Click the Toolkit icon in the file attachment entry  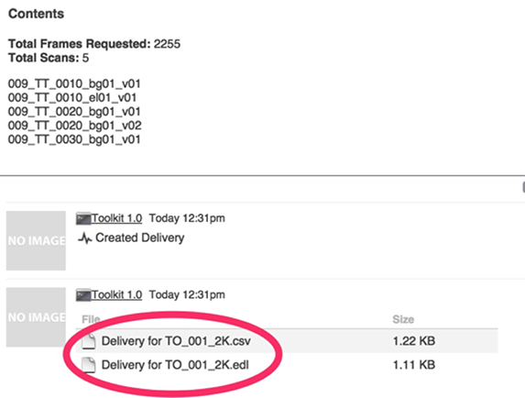(x=83, y=295)
